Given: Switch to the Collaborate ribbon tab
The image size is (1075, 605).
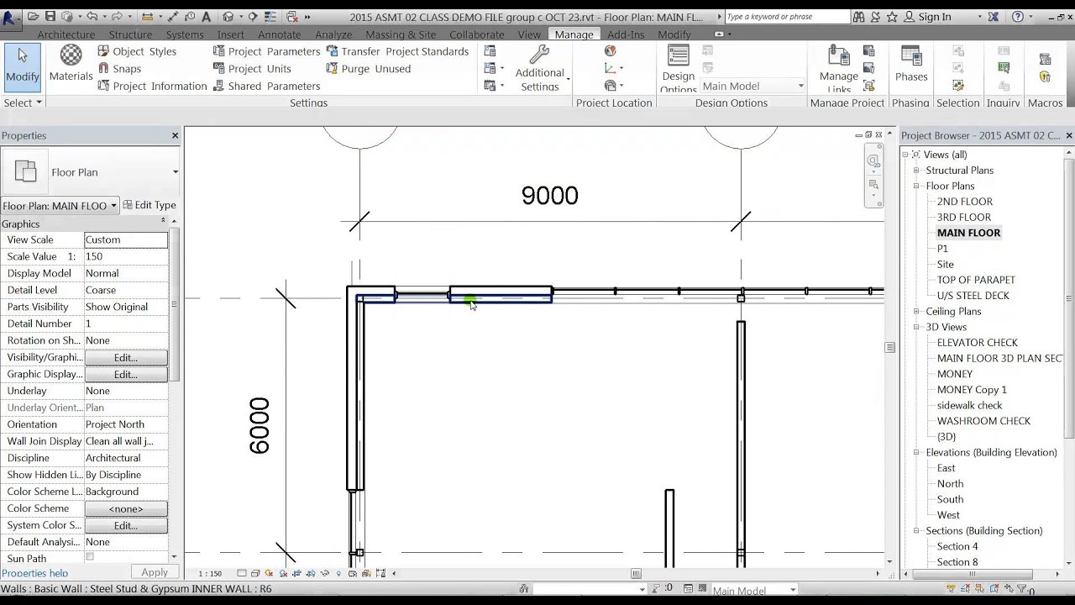Looking at the screenshot, I should click(x=477, y=34).
